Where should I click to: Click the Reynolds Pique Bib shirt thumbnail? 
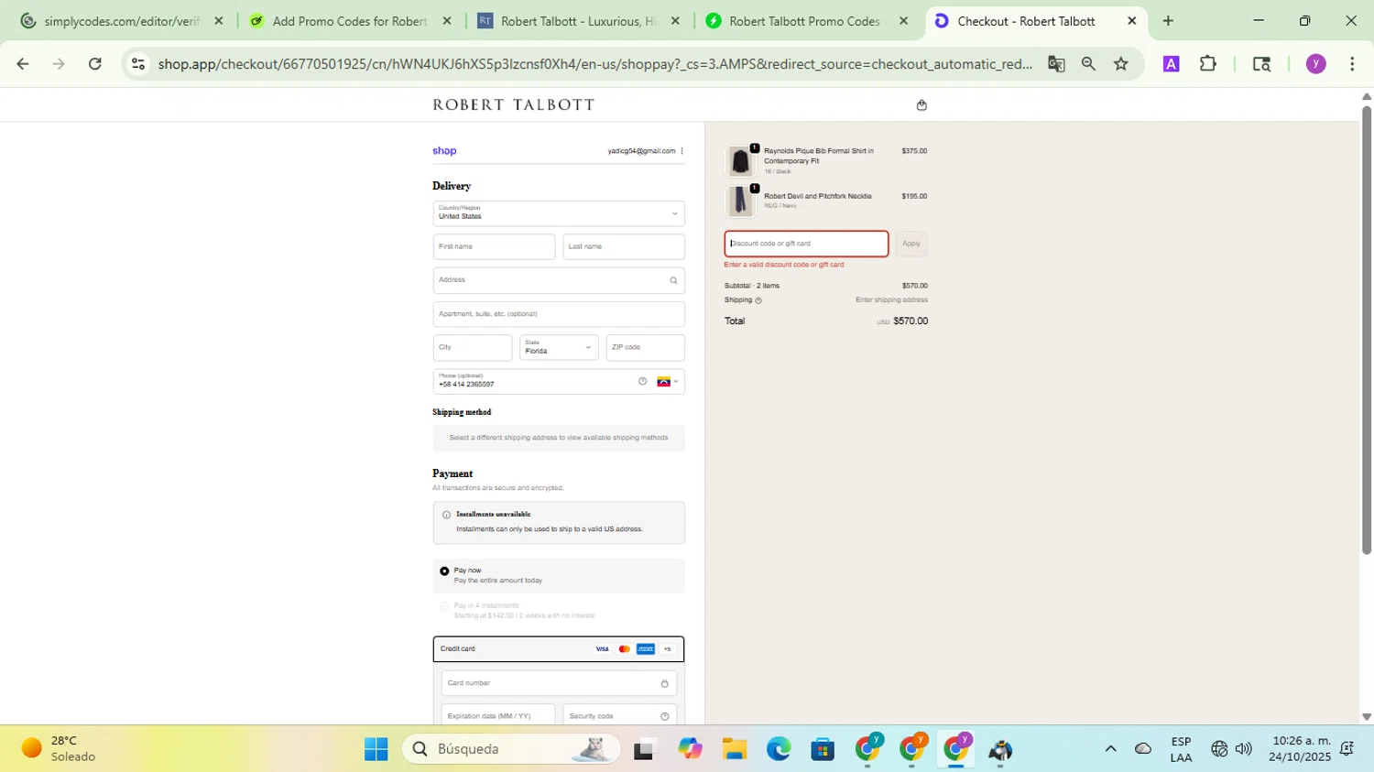[x=740, y=161]
